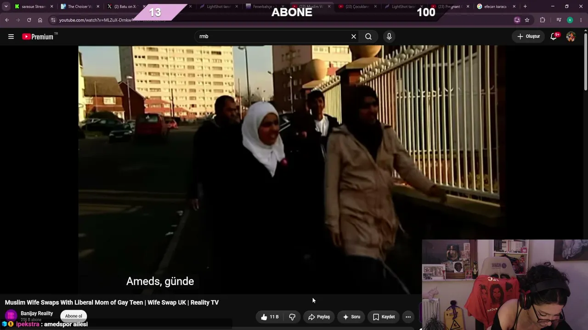The image size is (588, 330).
Task: Open the YouTube guide hamburger menu
Action: tap(11, 37)
